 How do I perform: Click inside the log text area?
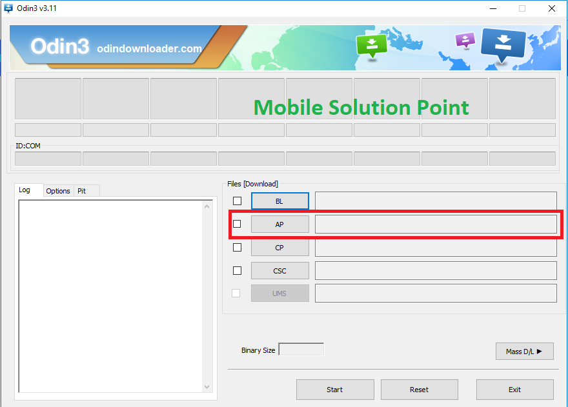tap(111, 296)
